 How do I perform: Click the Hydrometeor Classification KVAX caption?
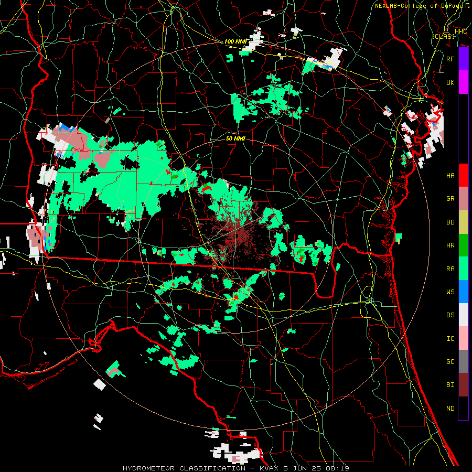point(236,468)
